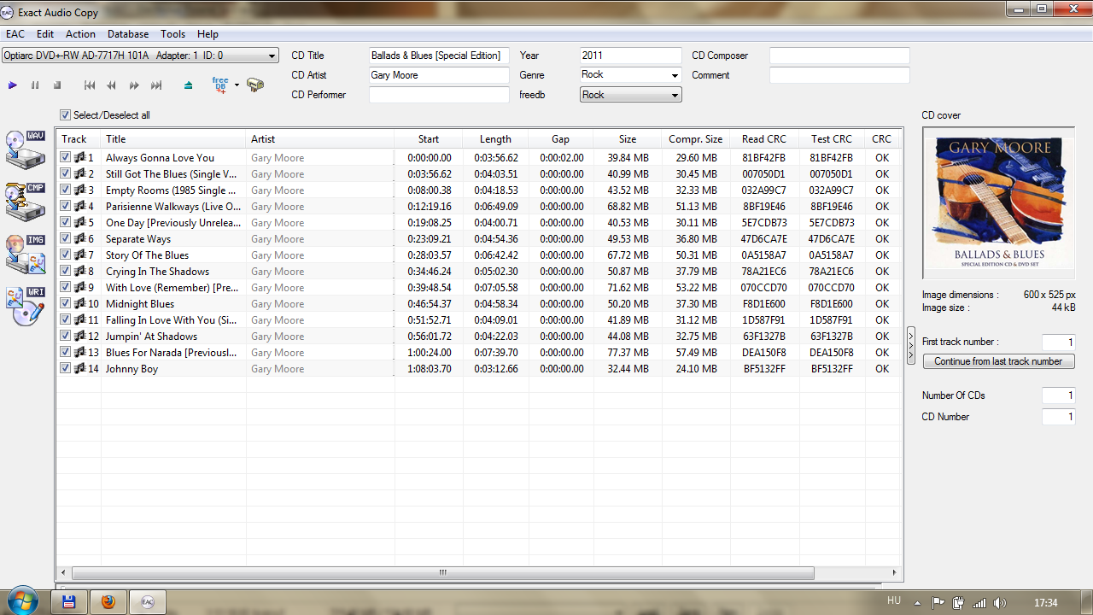The width and height of the screenshot is (1093, 615).
Task: Copy selected tracks compressed with CMP icon
Action: click(x=26, y=202)
